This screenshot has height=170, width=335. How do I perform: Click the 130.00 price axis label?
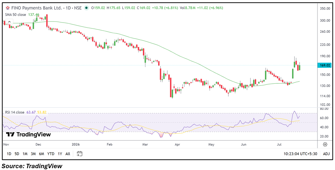[325, 86]
